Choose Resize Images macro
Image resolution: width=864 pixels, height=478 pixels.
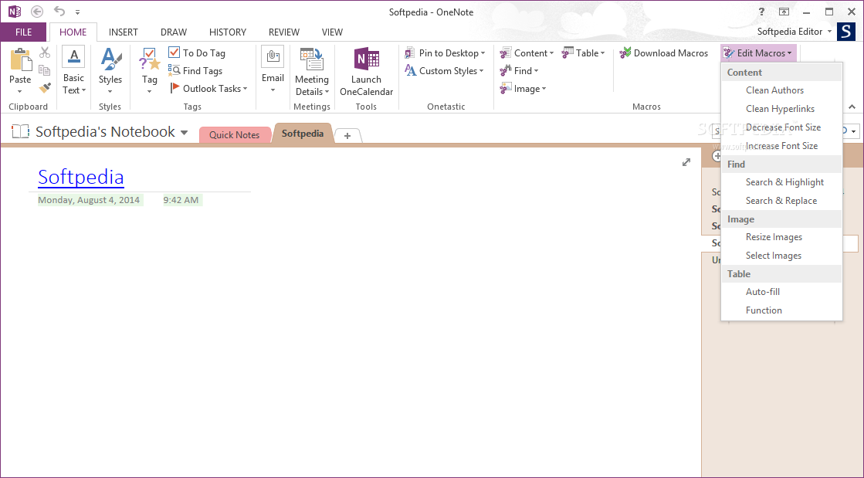[x=781, y=237]
